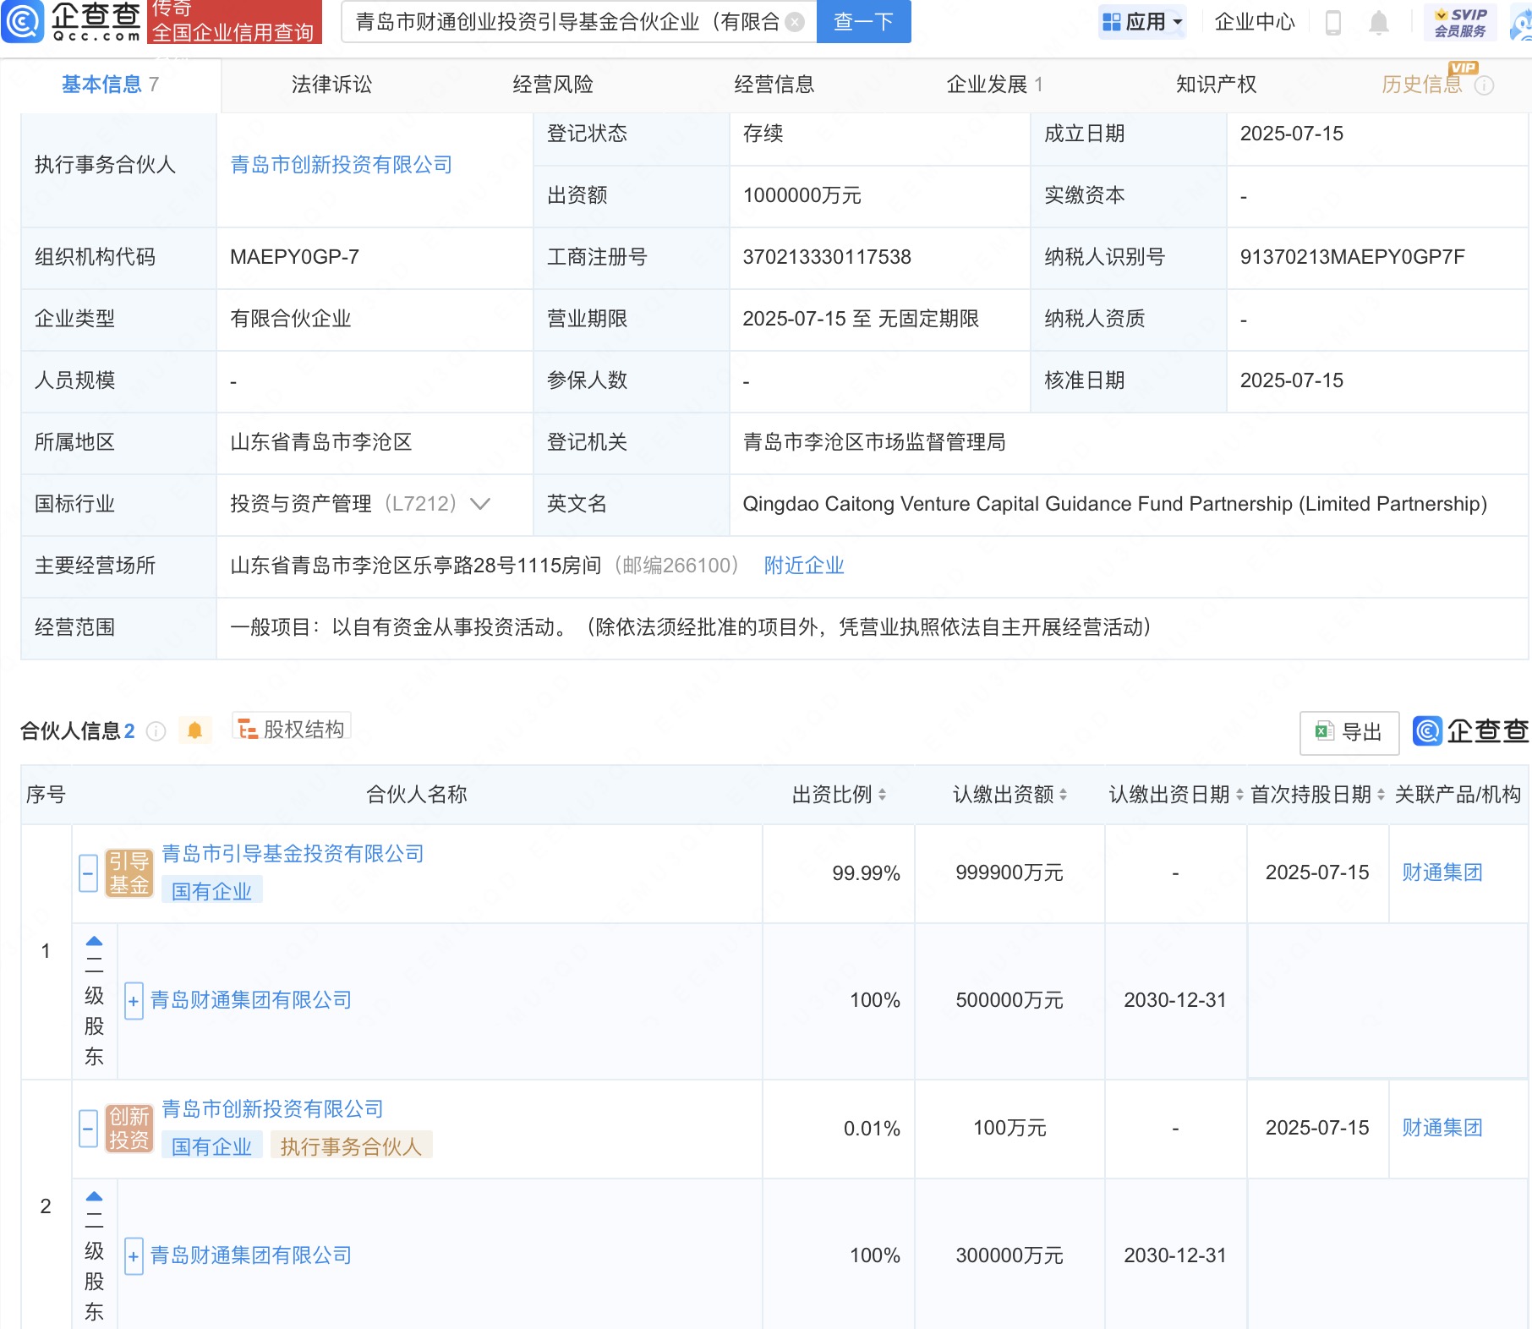
Task: Click the info icon beside 历史信息
Action: pyautogui.click(x=1484, y=85)
